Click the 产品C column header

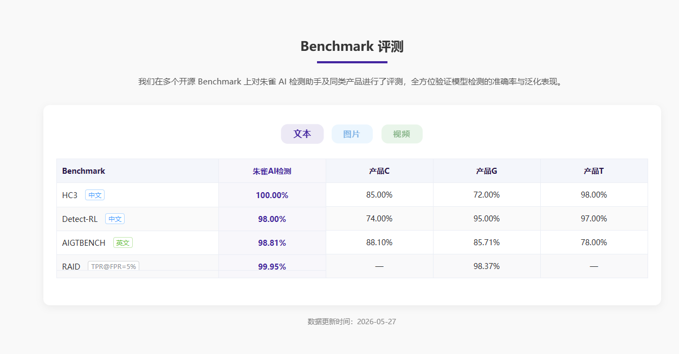pos(379,171)
